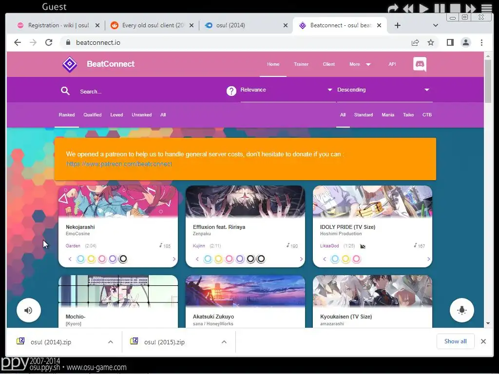Open the Discord icon in the header
This screenshot has width=499, height=374.
pyautogui.click(x=420, y=64)
